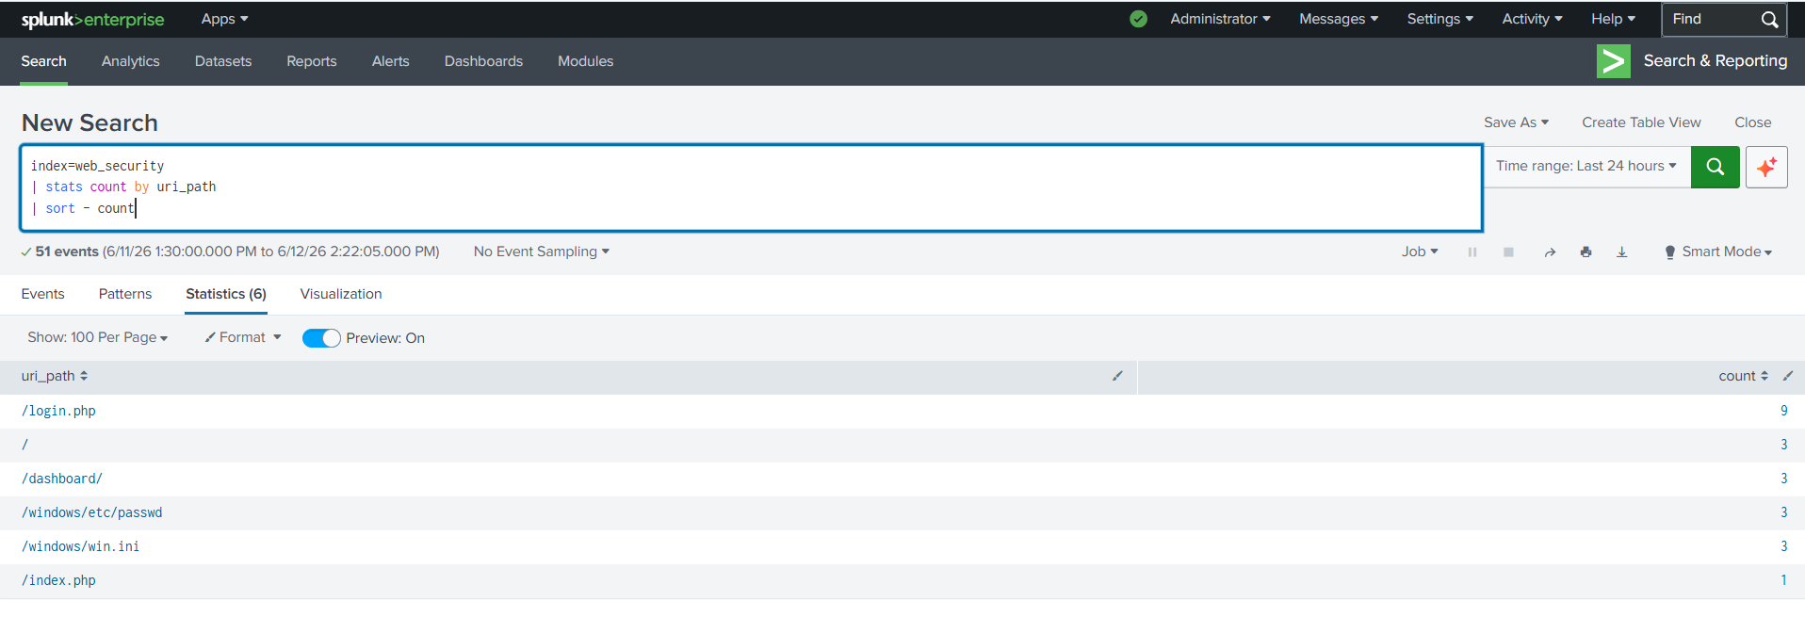Edit the uri_path column with pencil

click(x=1117, y=376)
